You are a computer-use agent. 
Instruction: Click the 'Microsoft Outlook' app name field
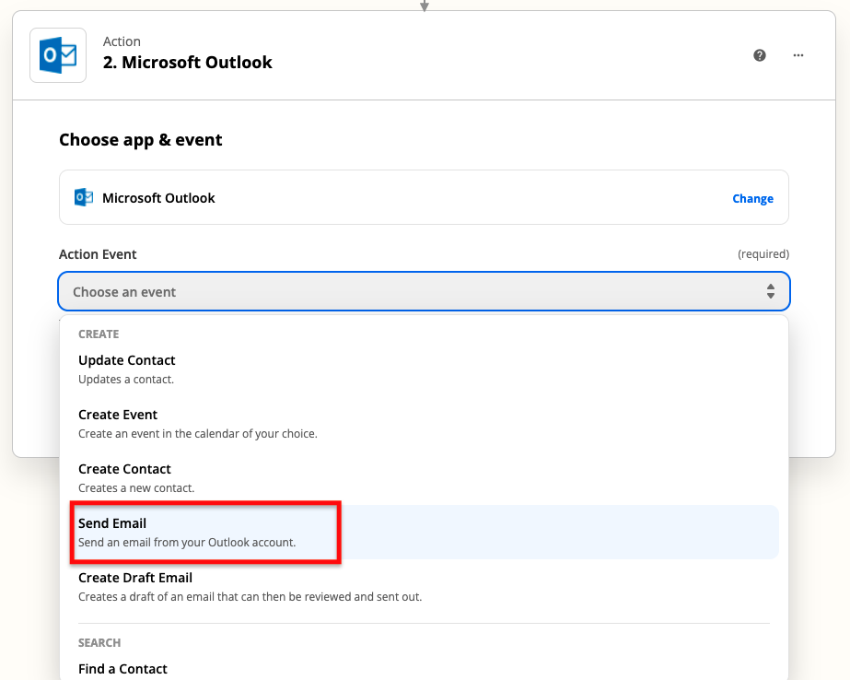424,197
